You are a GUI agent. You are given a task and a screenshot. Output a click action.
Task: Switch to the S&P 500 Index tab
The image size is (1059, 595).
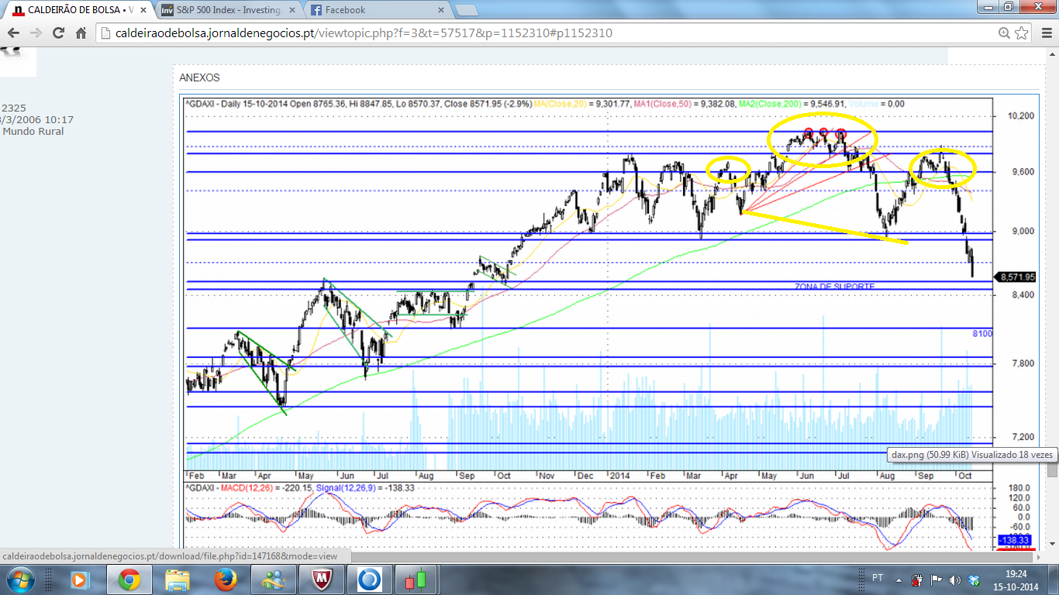[229, 10]
